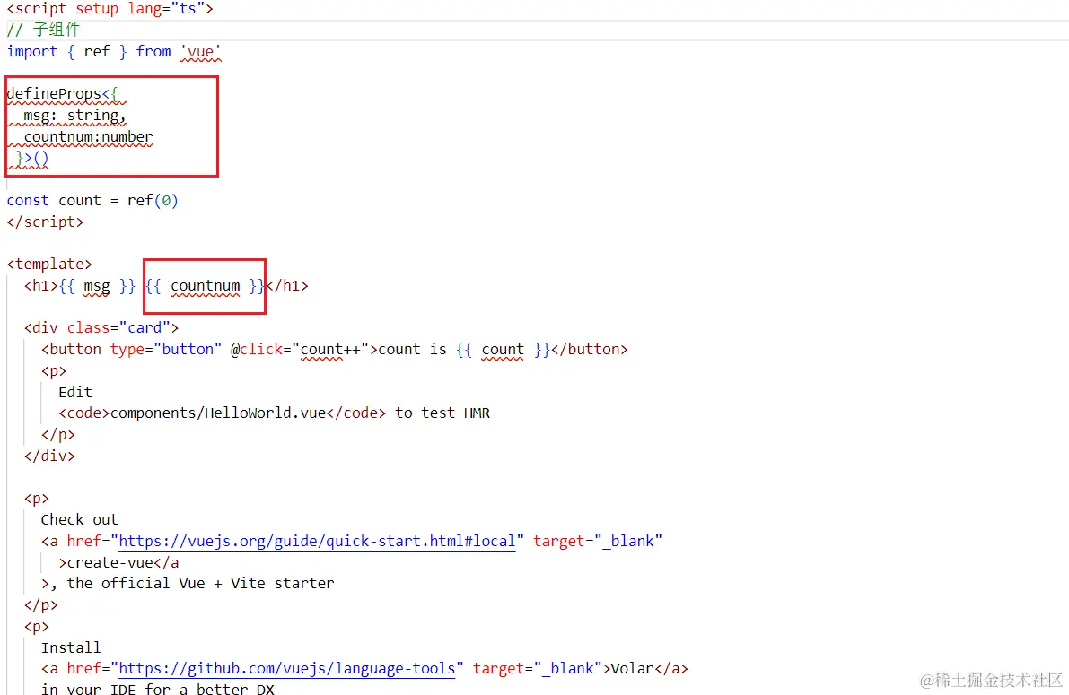This screenshot has height=695, width=1069.
Task: Click the countnum:number prop line
Action: (88, 137)
